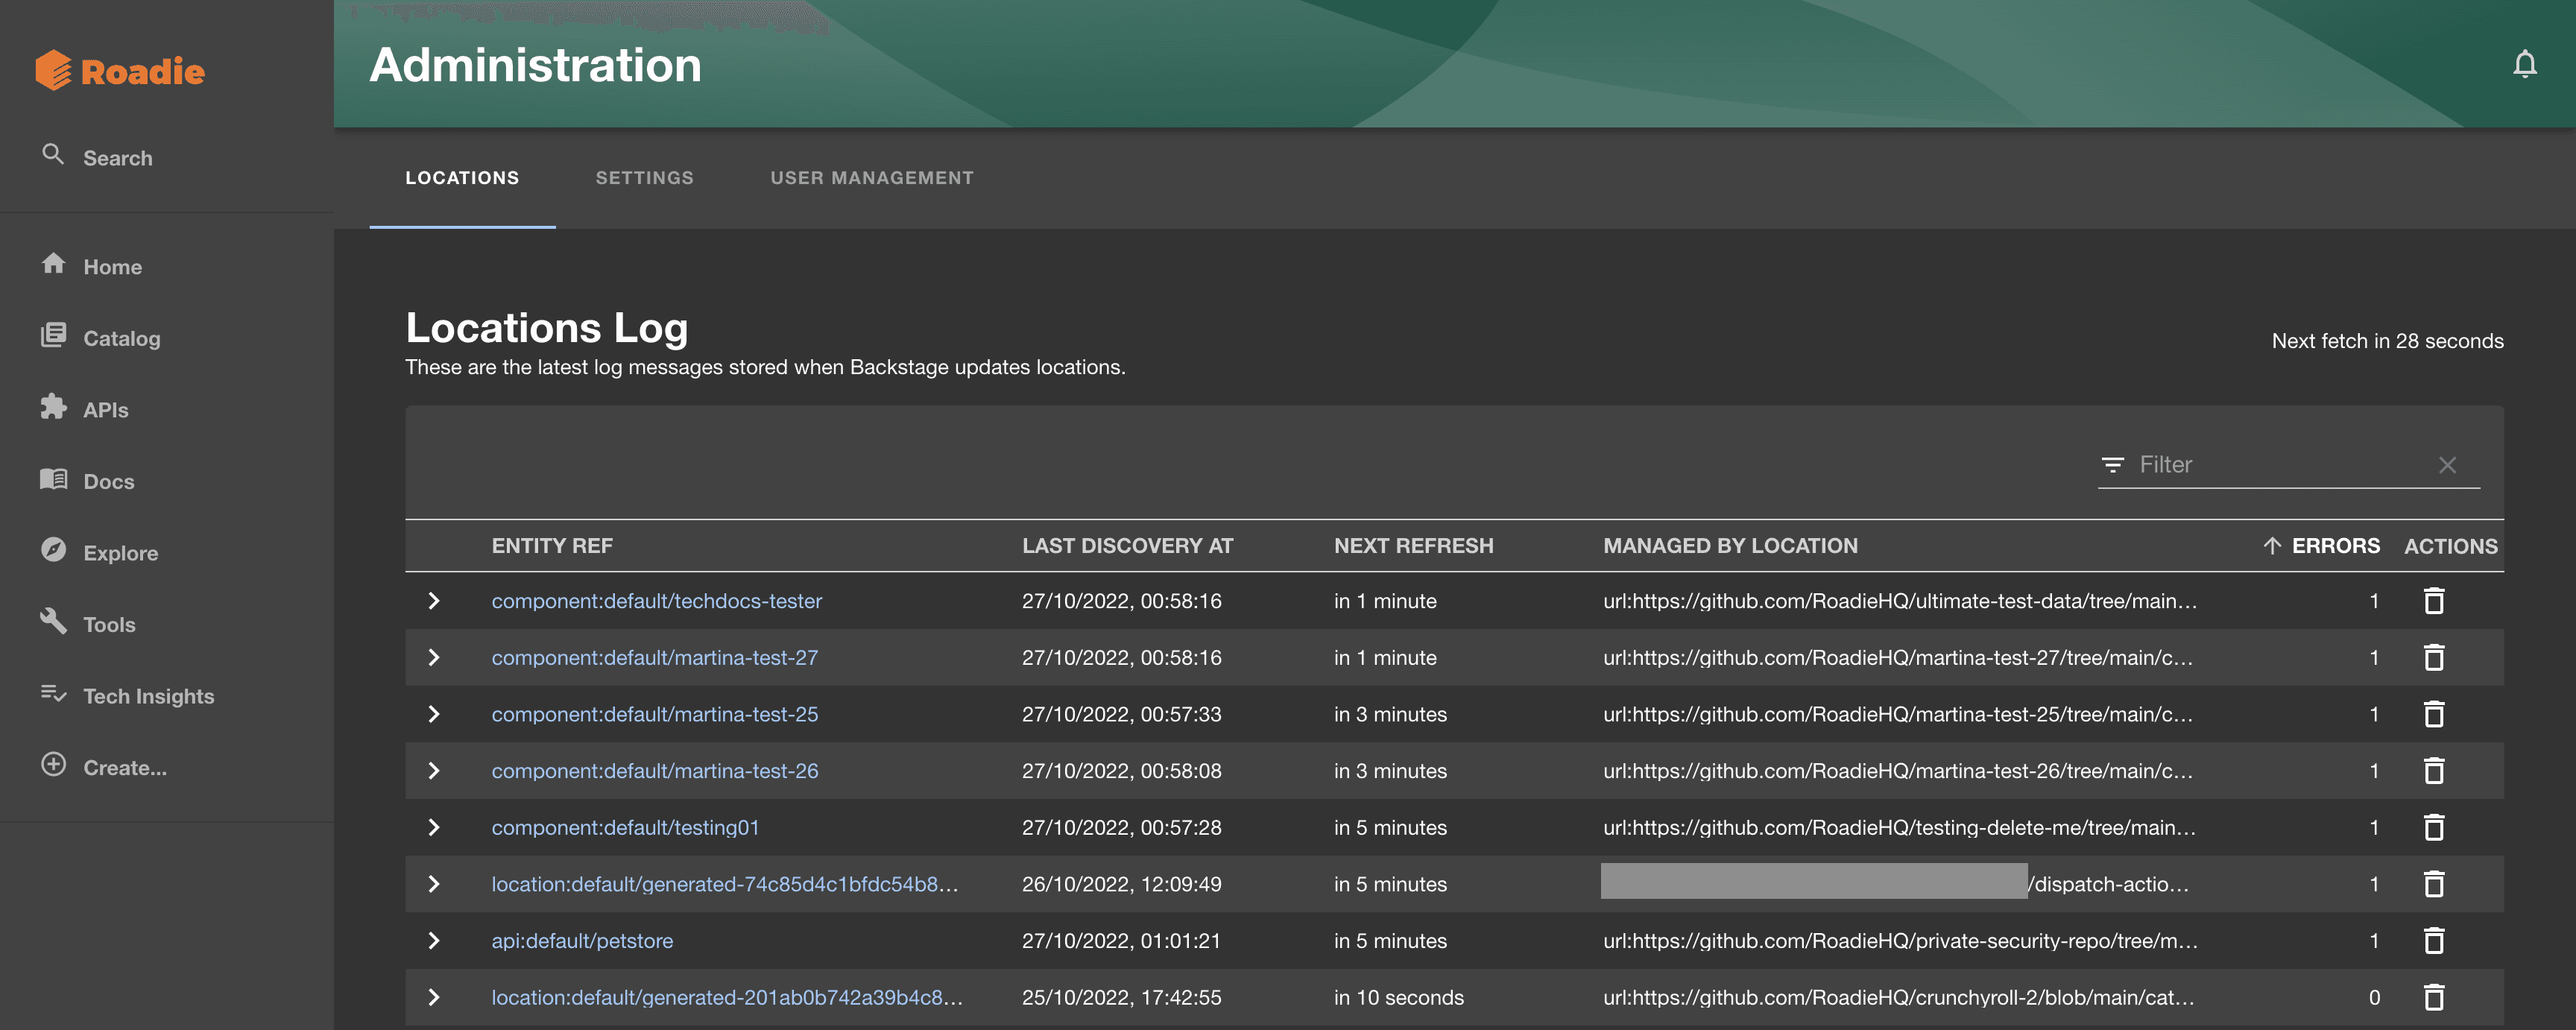Open location:default/generated-74c85d4c1bfdc54b8 link
Viewport: 2576px width, 1030px height.
[x=724, y=884]
